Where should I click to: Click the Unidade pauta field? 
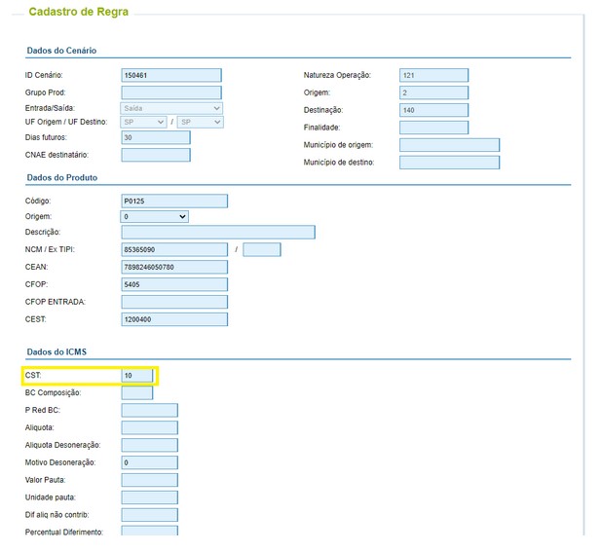[x=149, y=497]
